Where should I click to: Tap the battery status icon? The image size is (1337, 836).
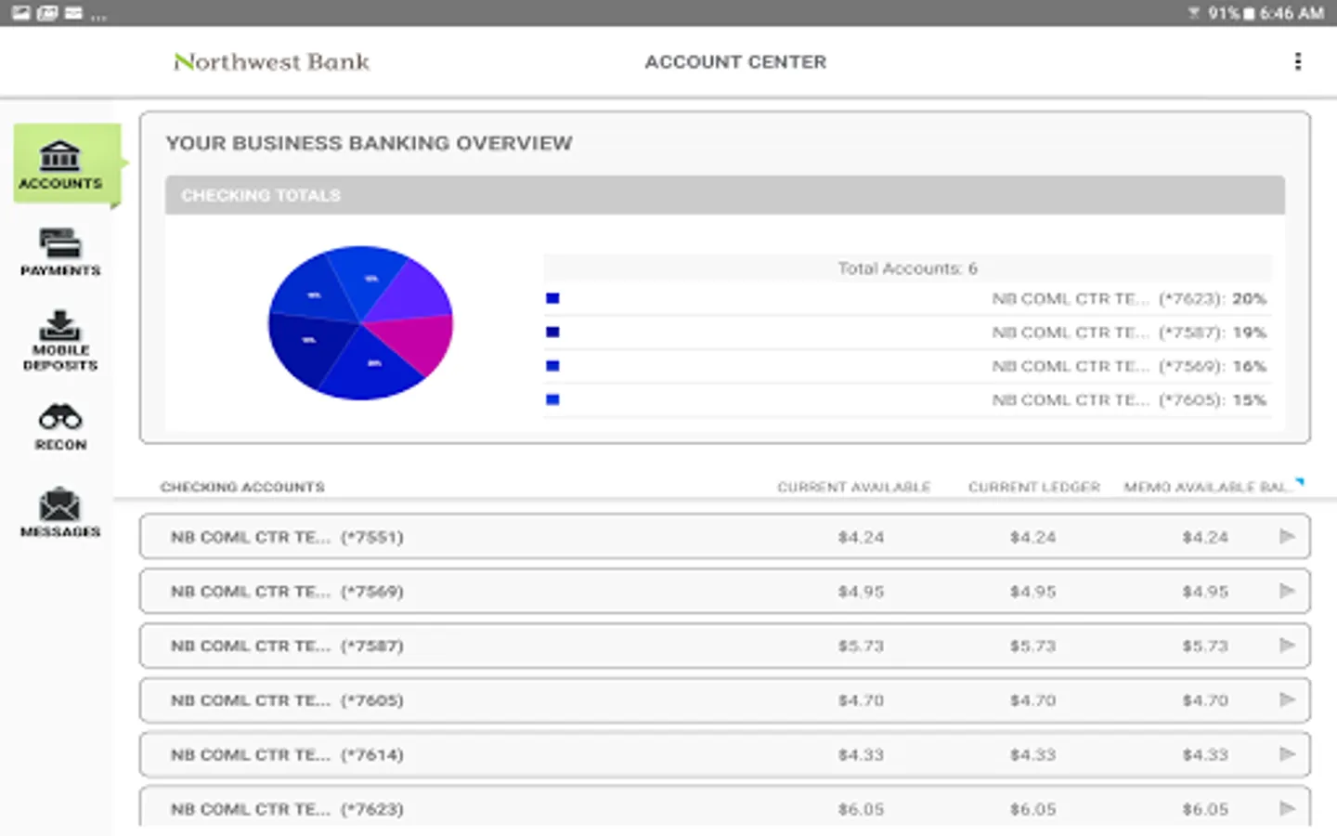pyautogui.click(x=1249, y=13)
